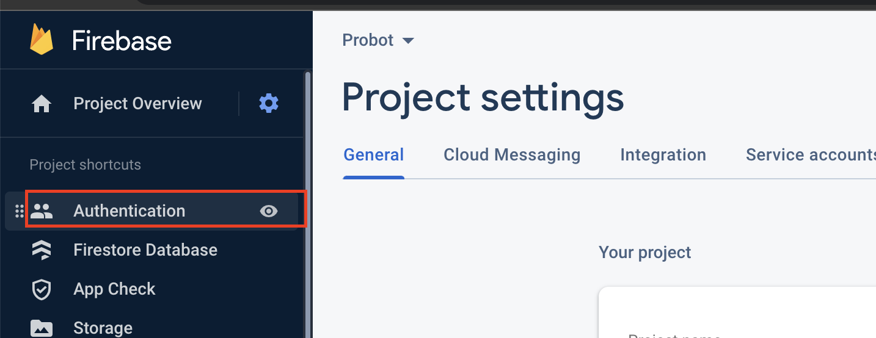Click the Project Overview home icon
Viewport: 876px width, 338px height.
pos(42,104)
